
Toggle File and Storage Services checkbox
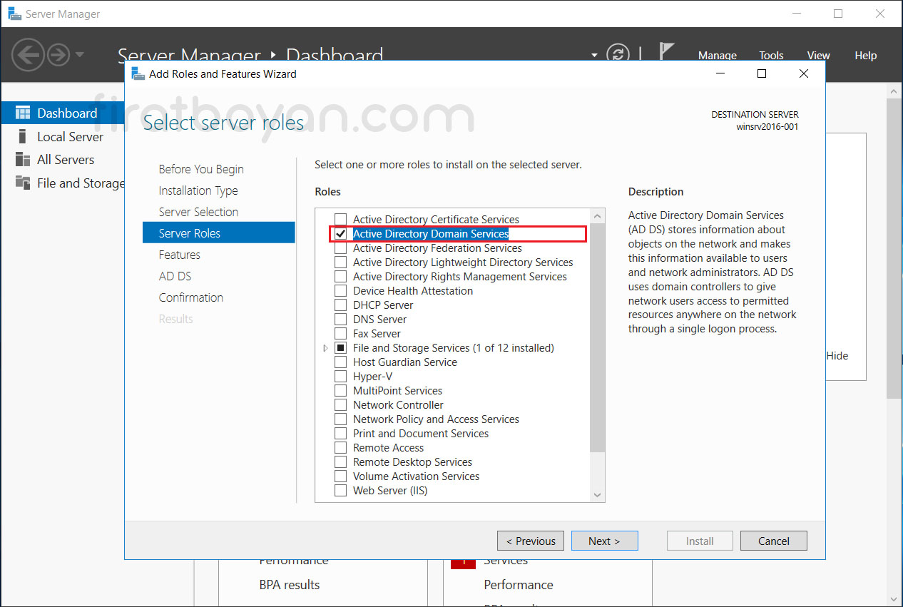point(341,348)
